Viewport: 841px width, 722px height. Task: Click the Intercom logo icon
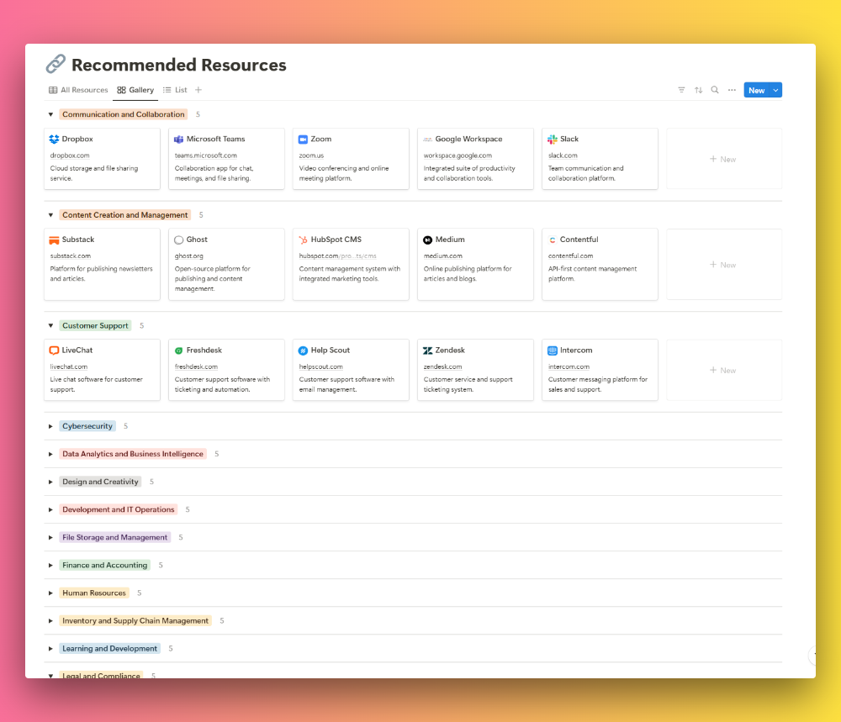(552, 350)
